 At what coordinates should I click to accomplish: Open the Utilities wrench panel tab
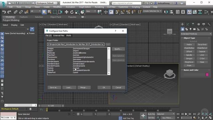tap(209, 24)
